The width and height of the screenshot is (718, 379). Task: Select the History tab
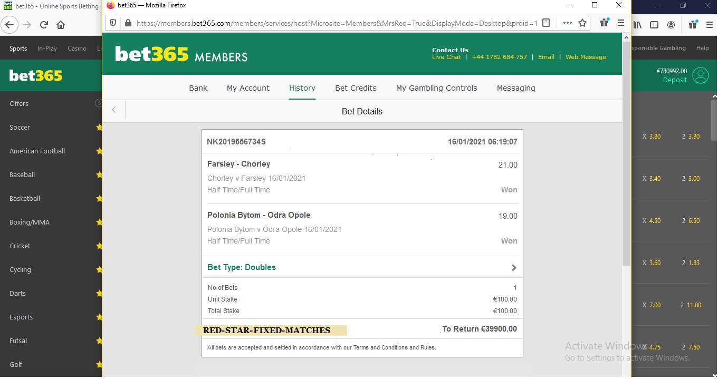[x=302, y=88]
